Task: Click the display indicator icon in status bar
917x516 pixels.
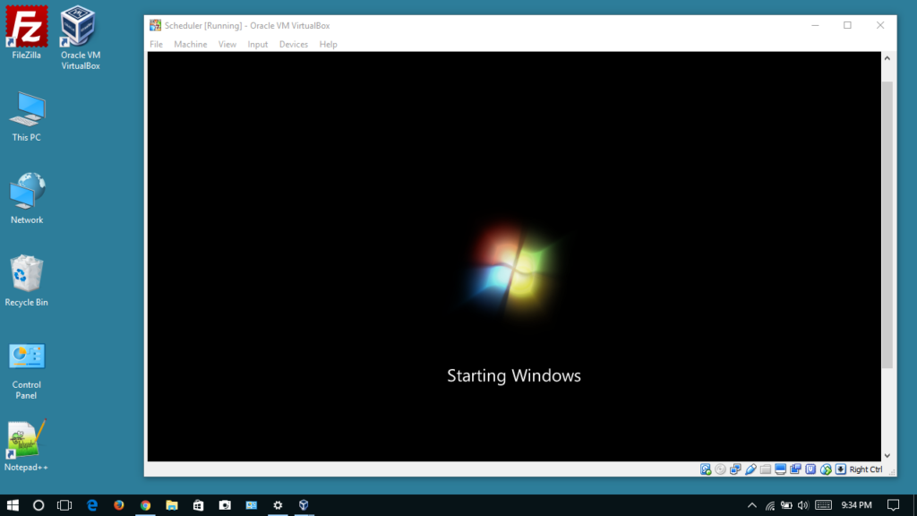Action: point(780,469)
